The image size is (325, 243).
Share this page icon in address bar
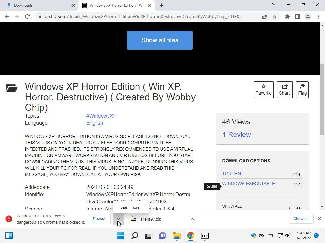tap(265, 16)
